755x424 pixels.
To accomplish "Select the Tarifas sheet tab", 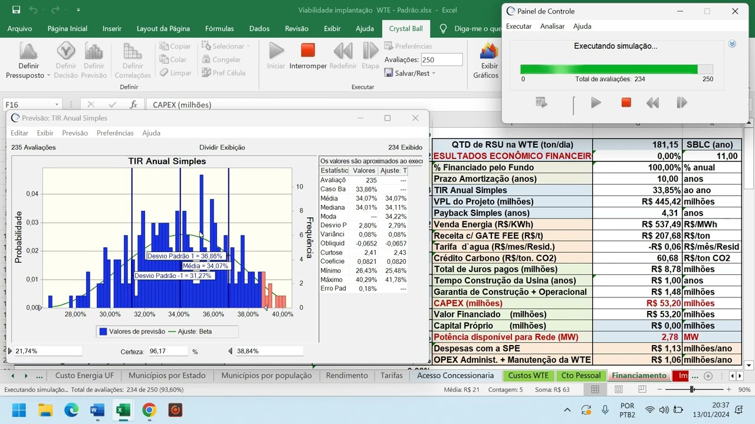I will [392, 375].
